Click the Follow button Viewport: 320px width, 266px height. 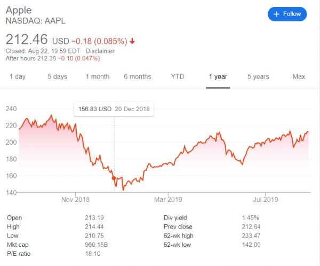(287, 14)
